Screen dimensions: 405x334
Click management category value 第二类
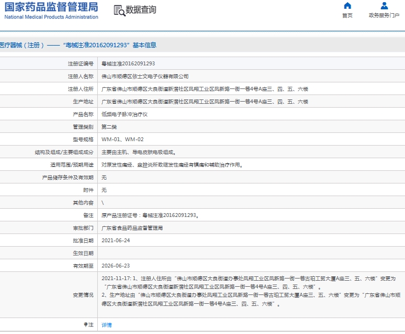click(109, 127)
